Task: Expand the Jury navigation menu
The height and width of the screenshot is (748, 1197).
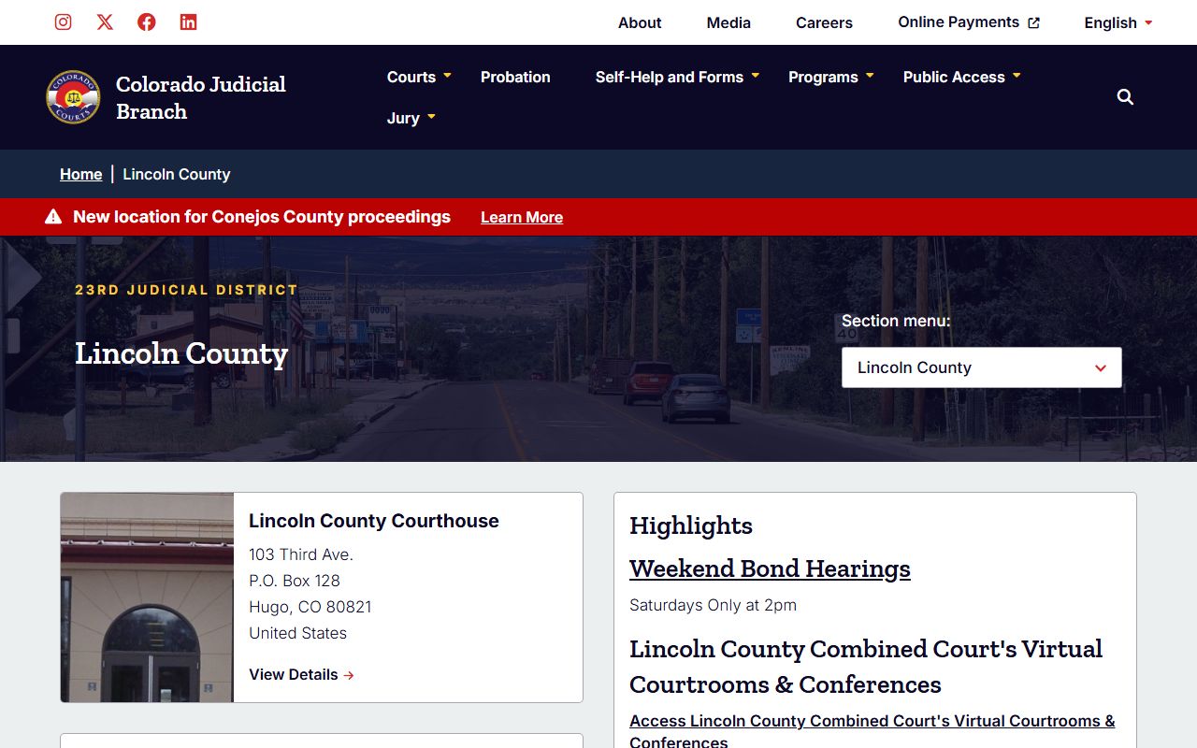Action: 411,118
